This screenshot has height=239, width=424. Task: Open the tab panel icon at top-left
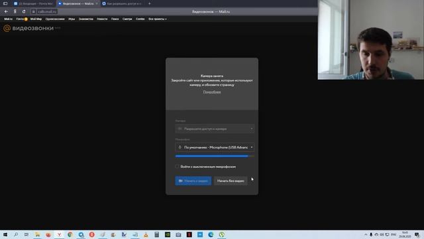click(x=5, y=3)
